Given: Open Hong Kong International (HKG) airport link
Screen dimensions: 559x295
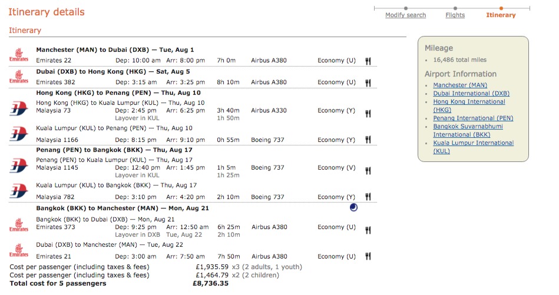Looking at the screenshot, I should (x=469, y=105).
